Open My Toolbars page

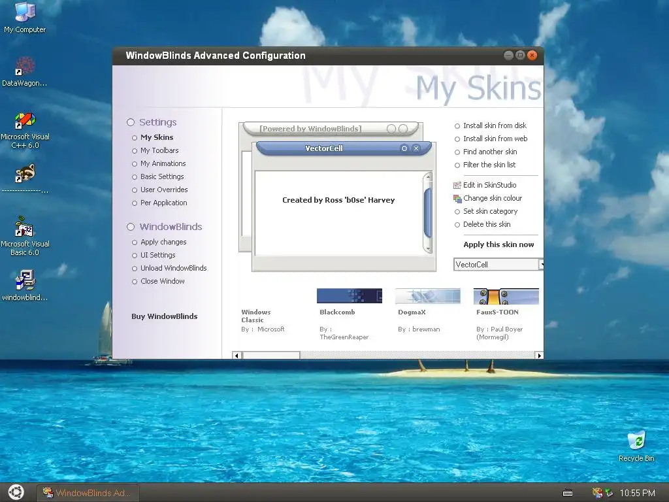pyautogui.click(x=159, y=151)
